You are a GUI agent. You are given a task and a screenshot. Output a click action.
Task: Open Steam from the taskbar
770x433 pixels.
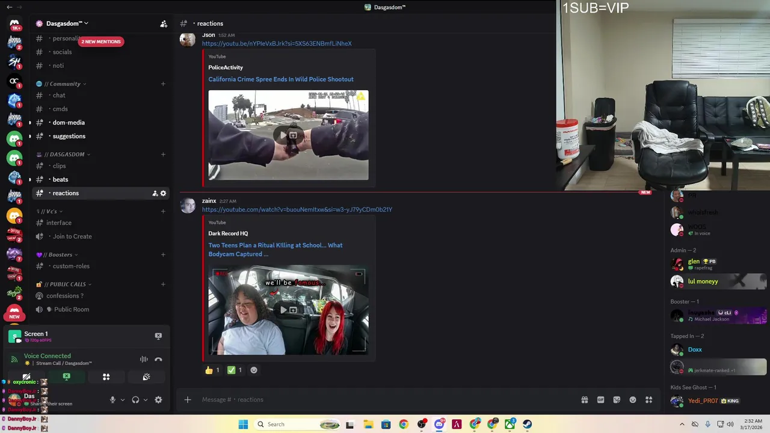tap(528, 425)
